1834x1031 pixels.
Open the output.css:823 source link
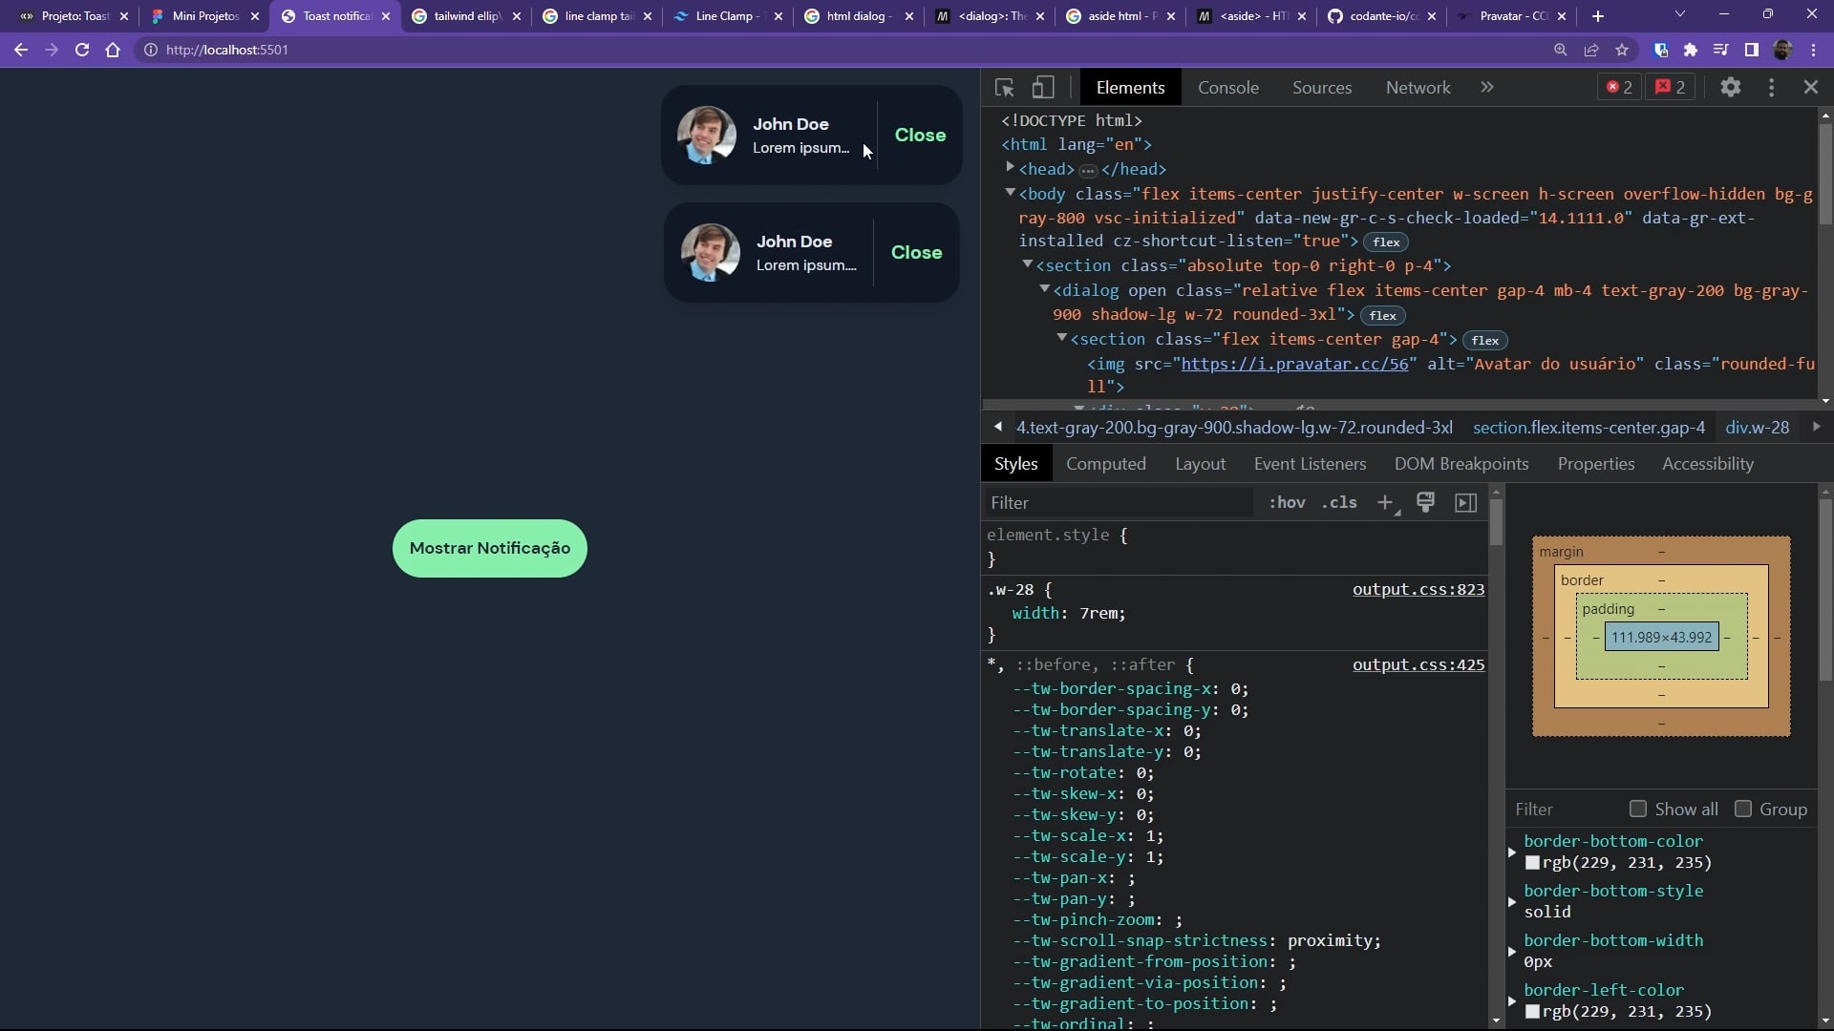click(x=1418, y=590)
